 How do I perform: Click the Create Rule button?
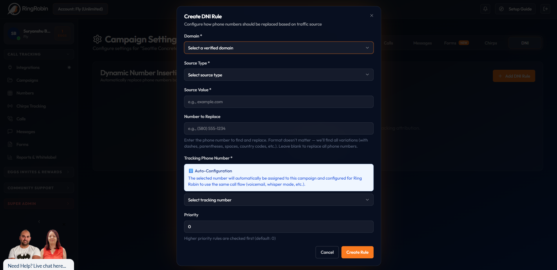(x=357, y=252)
